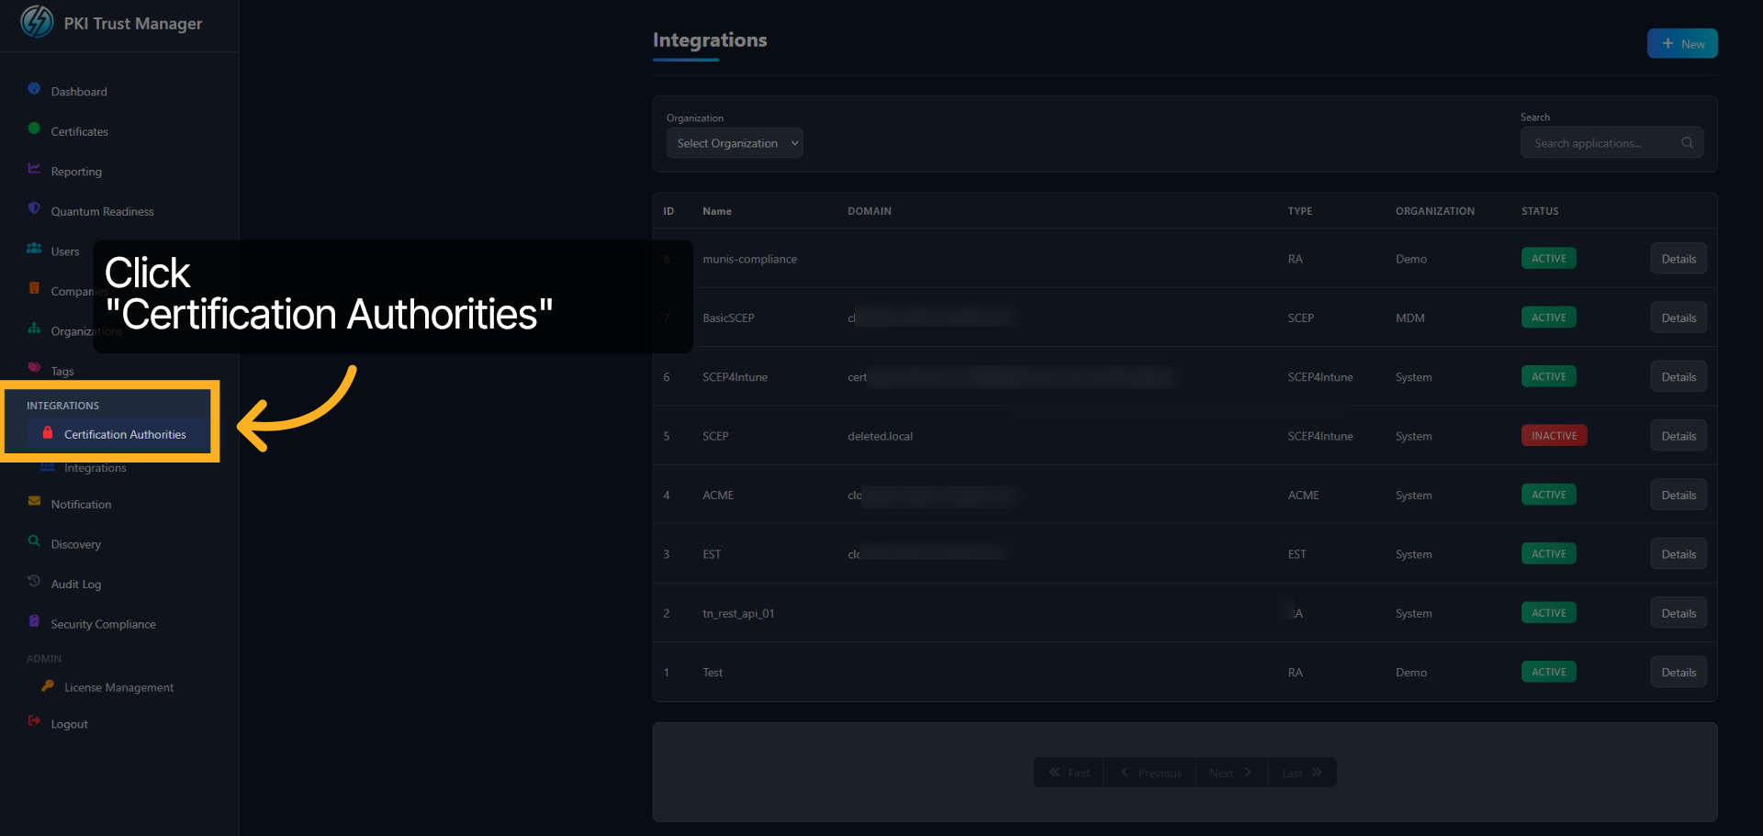Open Details for the ACME integration

(x=1678, y=494)
